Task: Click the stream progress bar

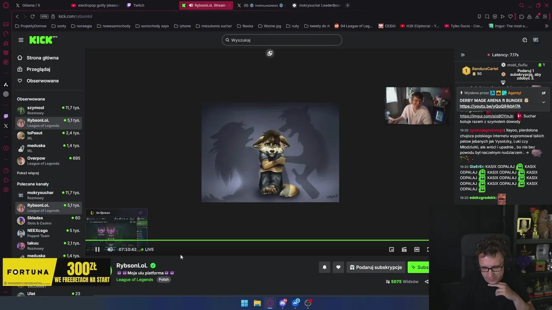Action: click(257, 240)
